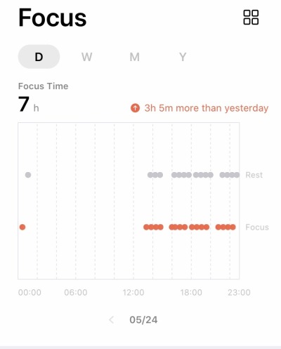Click the Focus page title
Image resolution: width=281 pixels, height=349 pixels.
(x=53, y=18)
